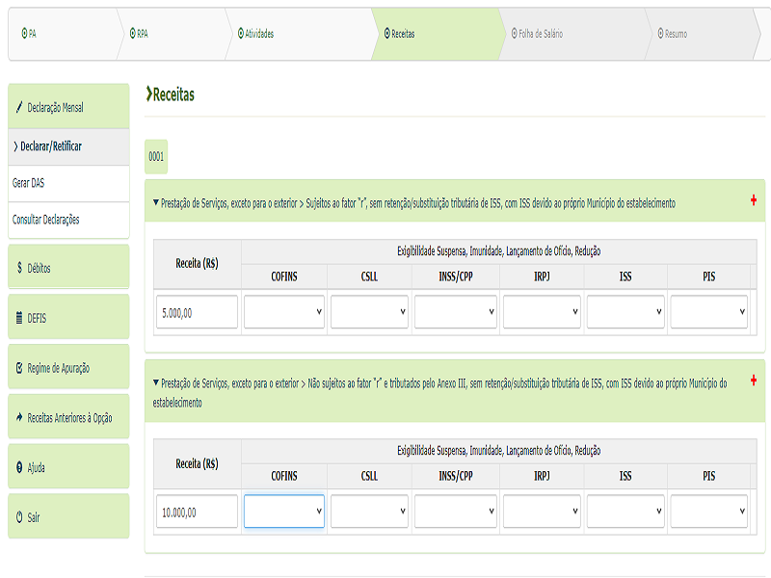Screen dimensions: 771x578
Task: Open the ISS dropdown in first table
Action: pos(625,312)
